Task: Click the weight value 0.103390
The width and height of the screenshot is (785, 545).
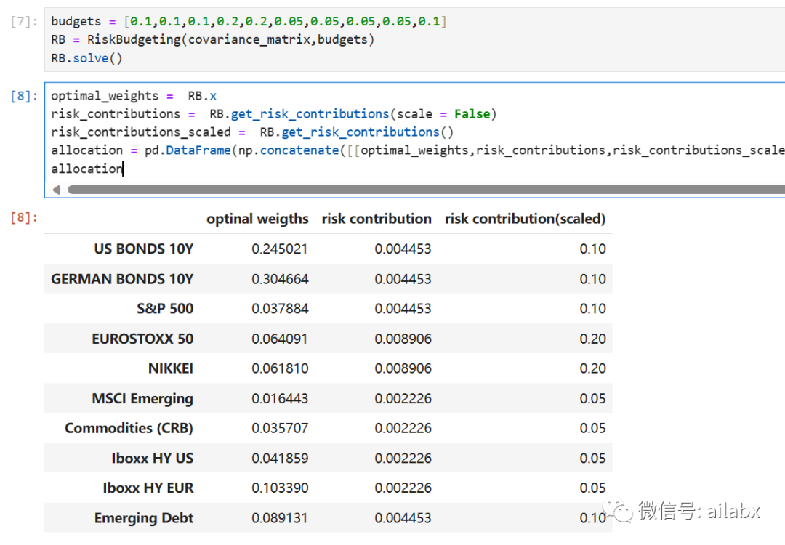Action: coord(280,488)
